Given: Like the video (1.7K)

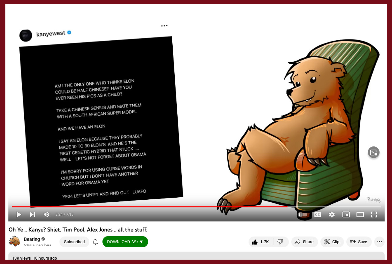Looking at the screenshot, I should click(x=261, y=242).
